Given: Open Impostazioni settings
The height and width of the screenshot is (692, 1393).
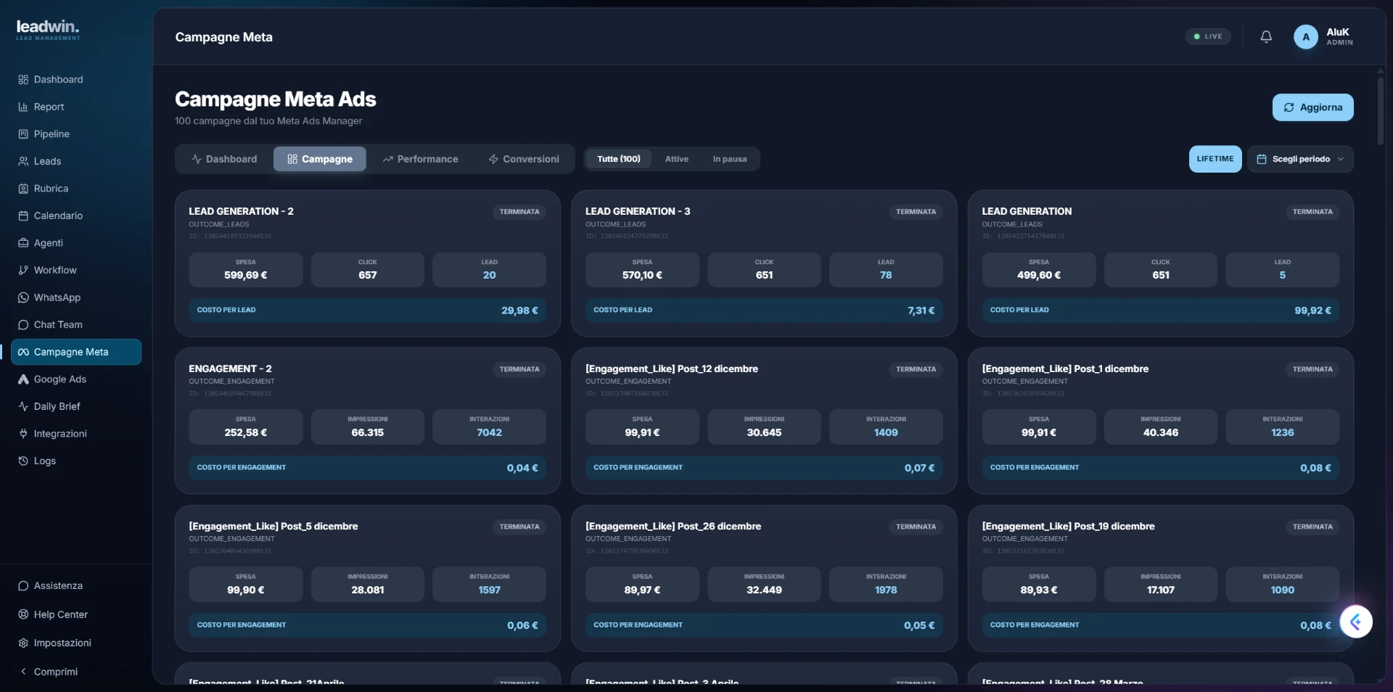Looking at the screenshot, I should [x=75, y=643].
